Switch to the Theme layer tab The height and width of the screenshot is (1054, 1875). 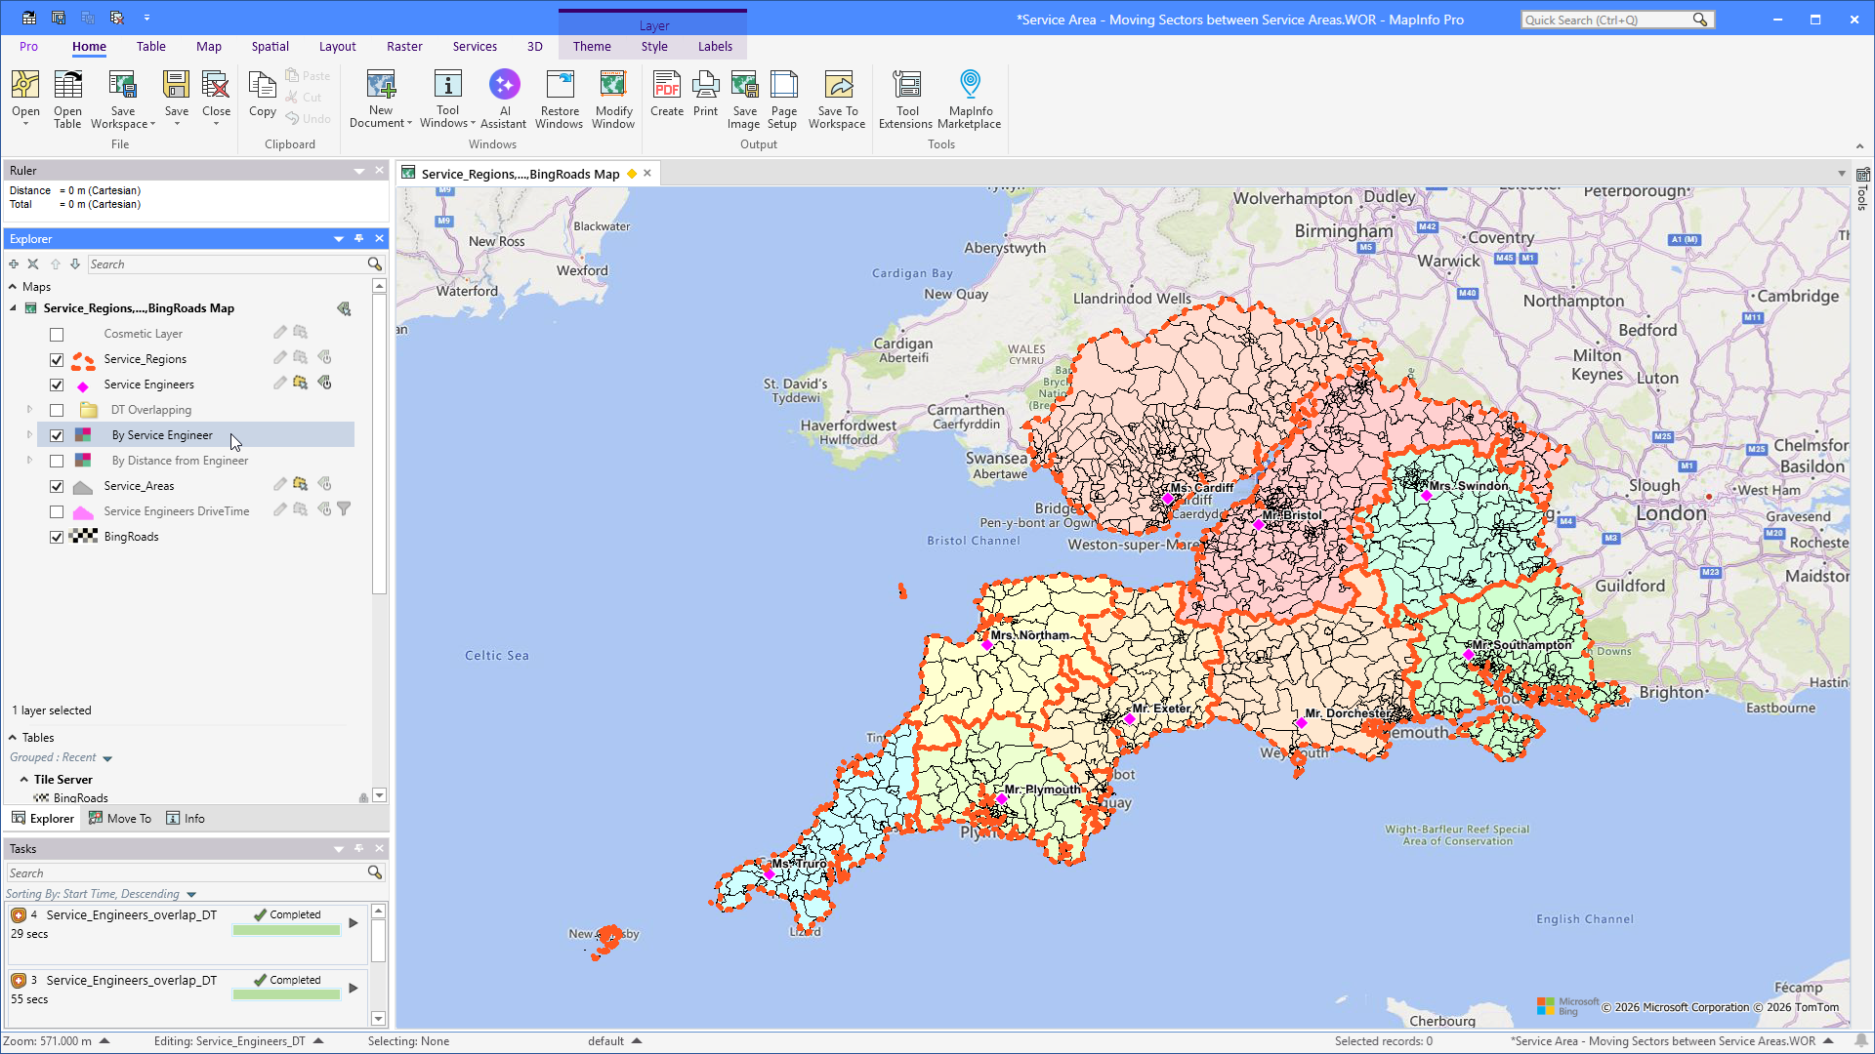pos(592,46)
